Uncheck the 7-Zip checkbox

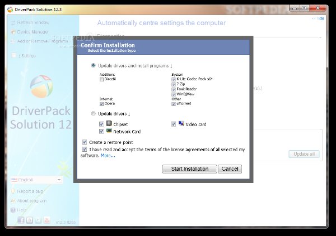[x=174, y=84]
